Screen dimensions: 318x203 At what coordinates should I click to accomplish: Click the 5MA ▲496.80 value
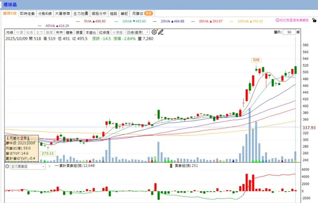pos(95,21)
